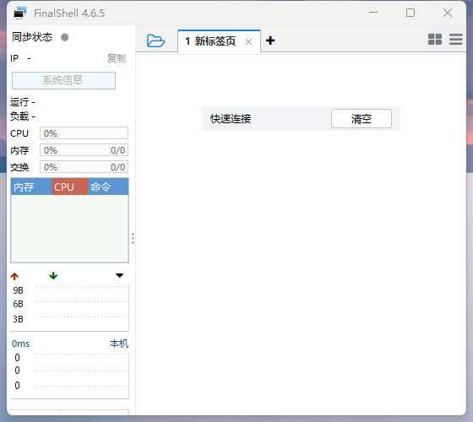Click the 交换 0% usage bar
The height and width of the screenshot is (422, 473).
[x=84, y=167]
